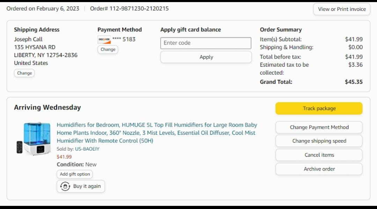Click the Change Payment Method button
Image resolution: width=377 pixels, height=209 pixels.
[319, 127]
